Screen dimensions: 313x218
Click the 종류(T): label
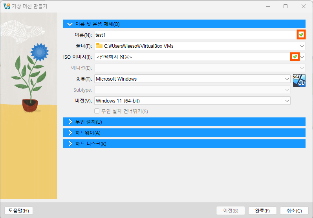pyautogui.click(x=84, y=79)
